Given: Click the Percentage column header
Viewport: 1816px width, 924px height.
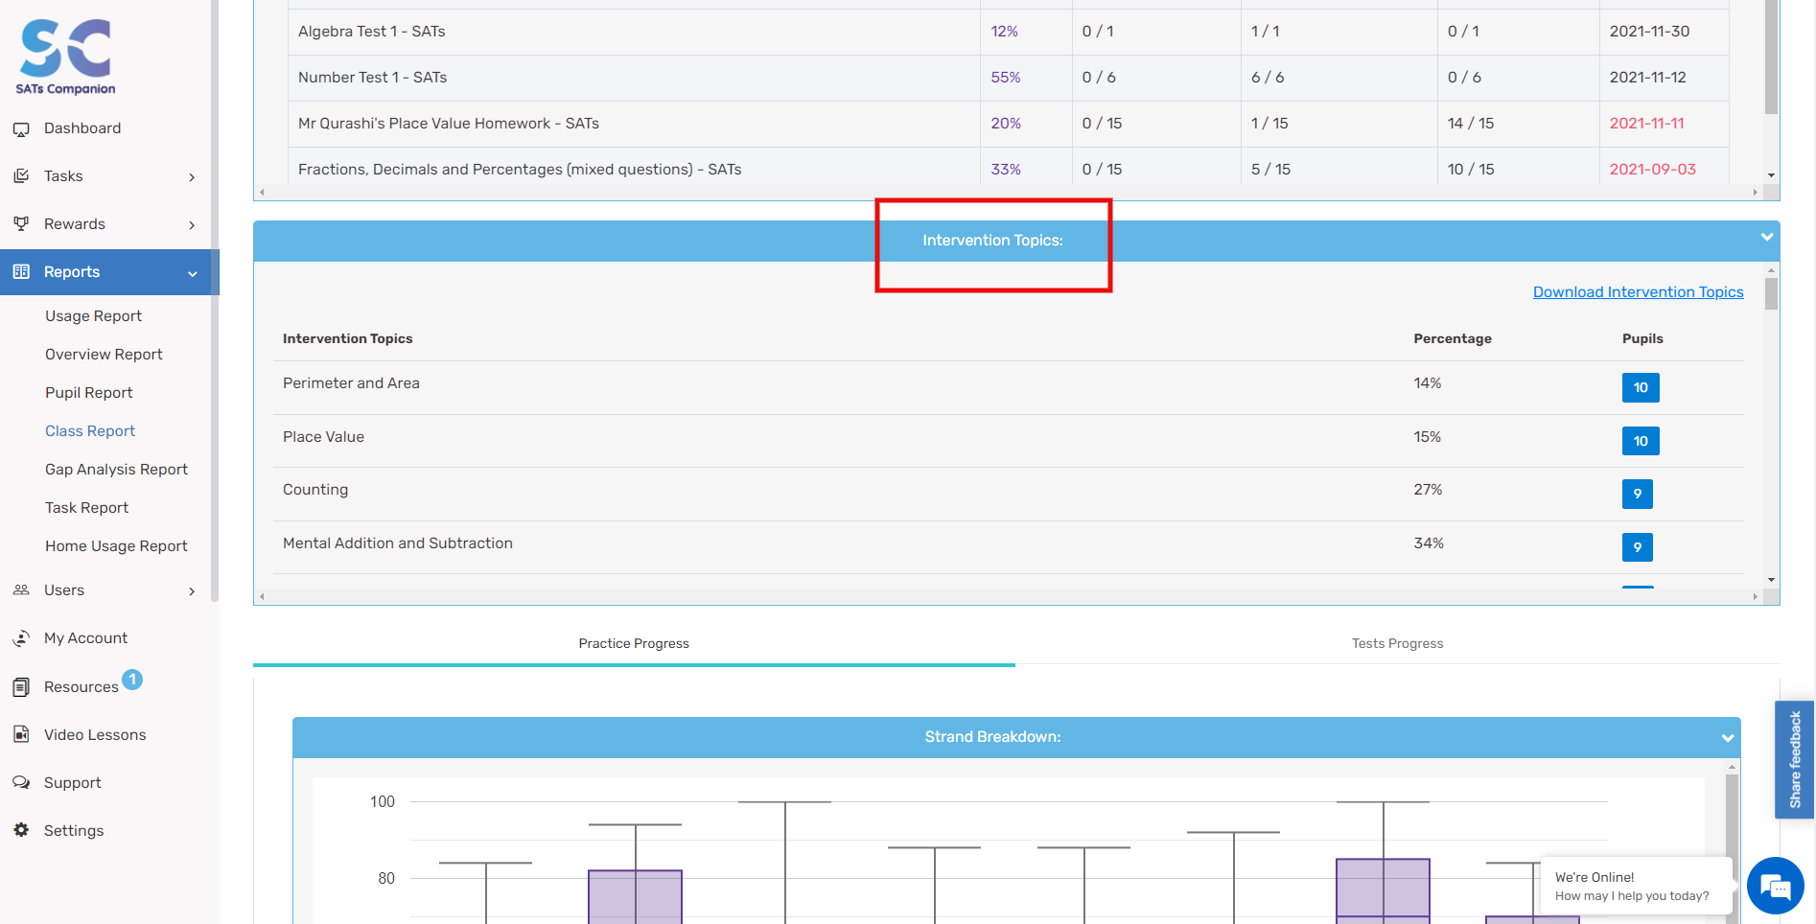Looking at the screenshot, I should 1452,339.
